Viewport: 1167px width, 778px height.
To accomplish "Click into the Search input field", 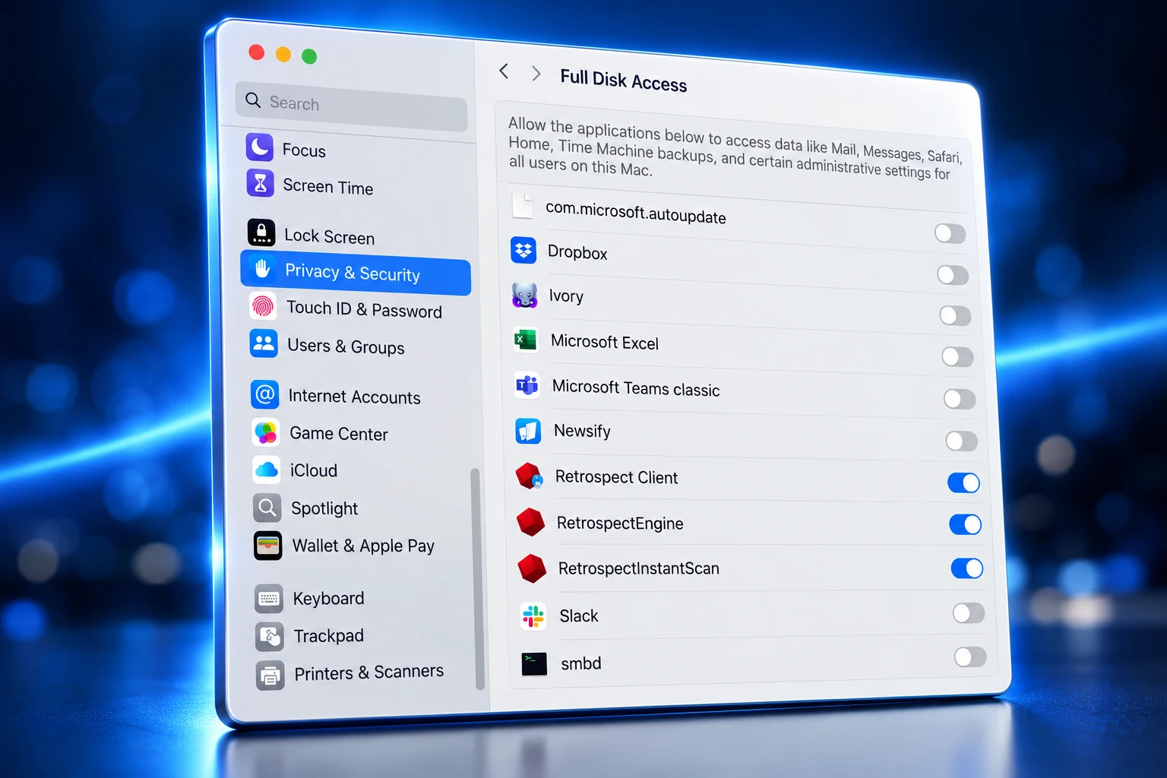I will [x=351, y=106].
